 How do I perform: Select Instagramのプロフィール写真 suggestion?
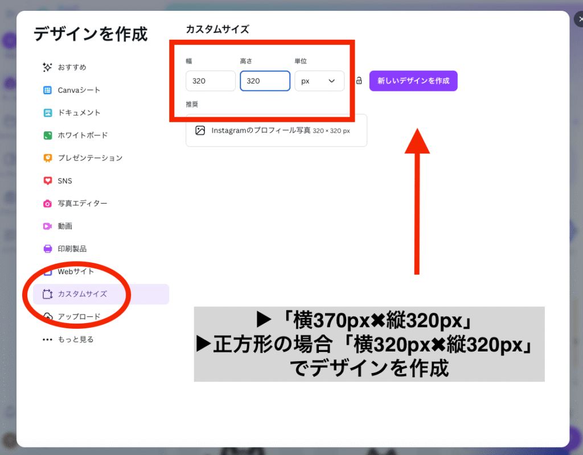276,130
